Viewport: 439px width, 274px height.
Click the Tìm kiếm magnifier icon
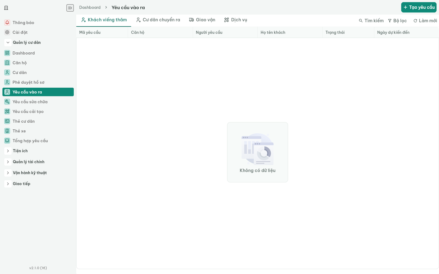pos(361,21)
